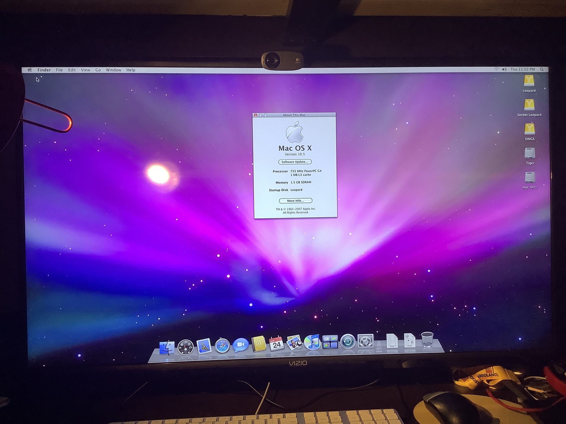Open Time Machine from the Dock
This screenshot has height=424, width=566.
pos(348,341)
